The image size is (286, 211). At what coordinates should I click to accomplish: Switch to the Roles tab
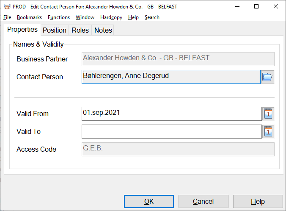[80, 30]
